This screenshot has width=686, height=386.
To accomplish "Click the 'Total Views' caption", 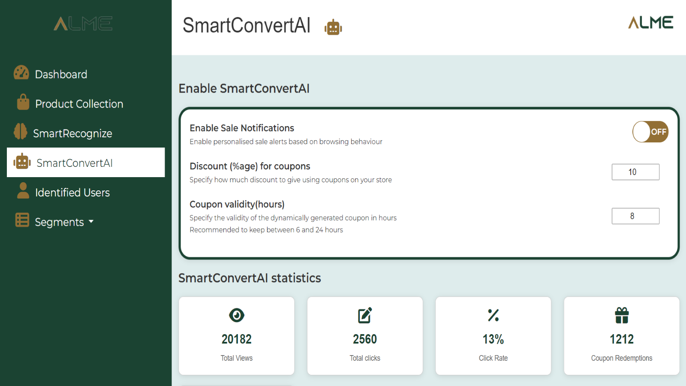I will pyautogui.click(x=237, y=358).
